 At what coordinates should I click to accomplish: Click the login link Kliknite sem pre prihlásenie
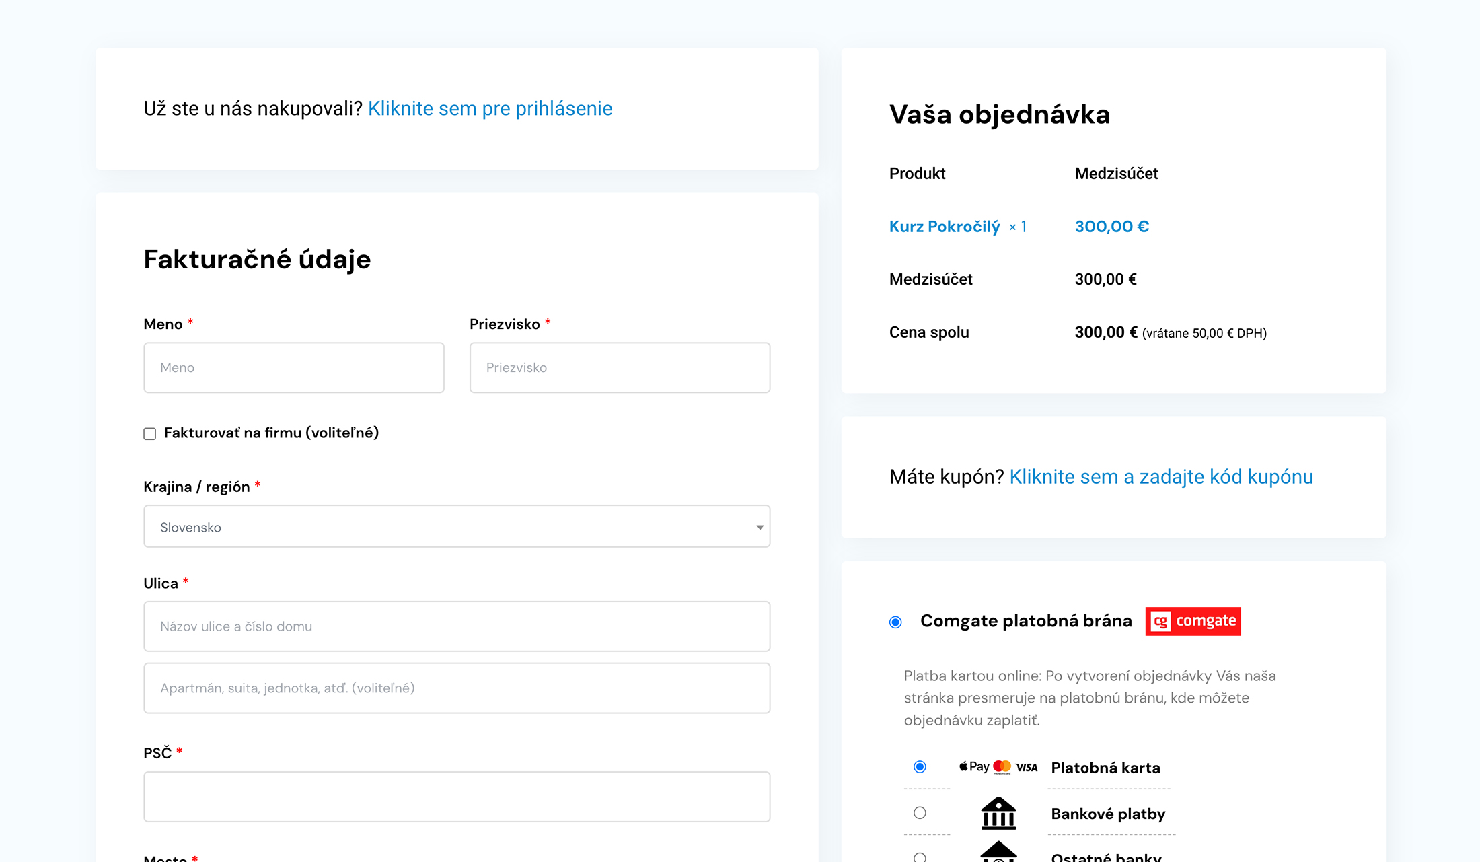(490, 108)
